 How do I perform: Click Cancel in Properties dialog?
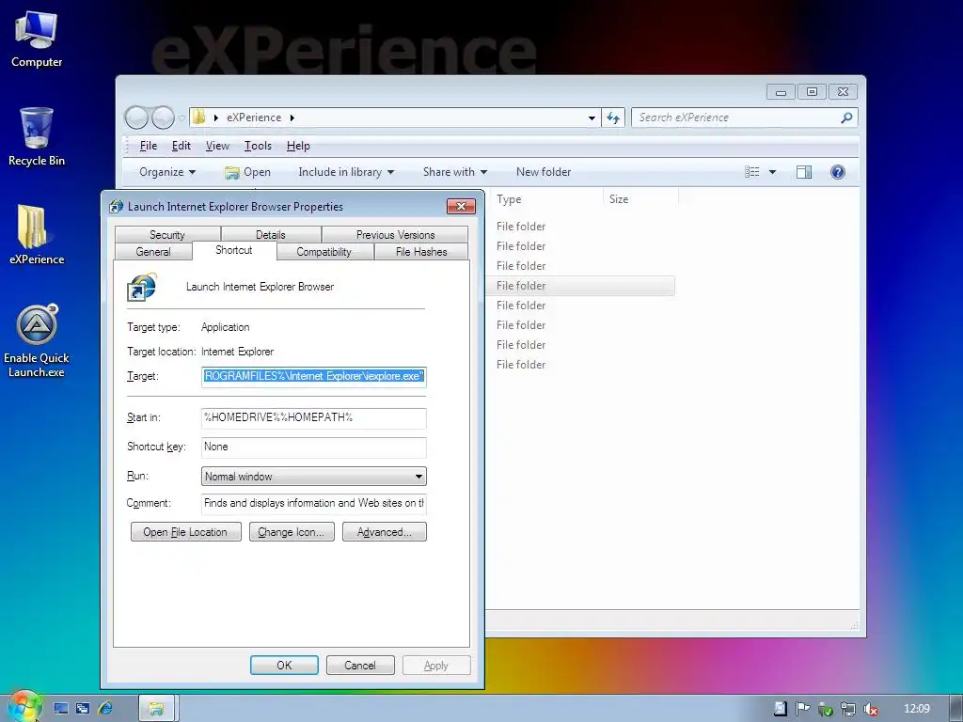coord(360,665)
